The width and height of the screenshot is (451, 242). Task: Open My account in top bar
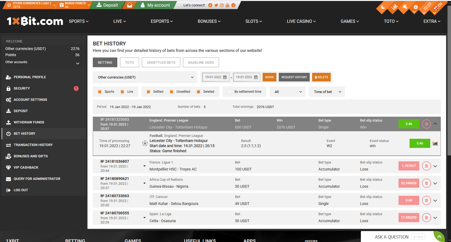155,5
